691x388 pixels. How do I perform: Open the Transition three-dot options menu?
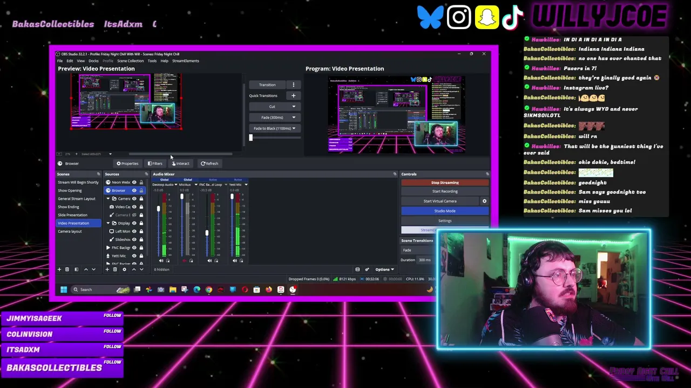[x=294, y=85]
